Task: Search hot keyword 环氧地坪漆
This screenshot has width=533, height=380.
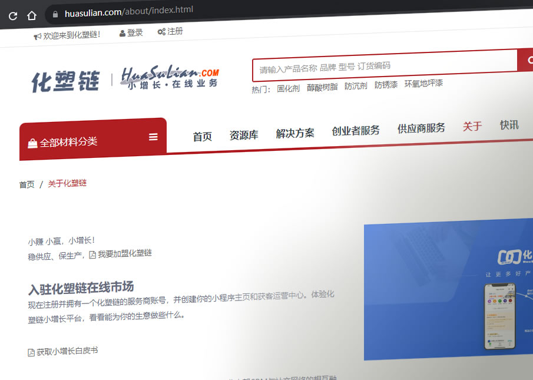Action: pyautogui.click(x=423, y=83)
